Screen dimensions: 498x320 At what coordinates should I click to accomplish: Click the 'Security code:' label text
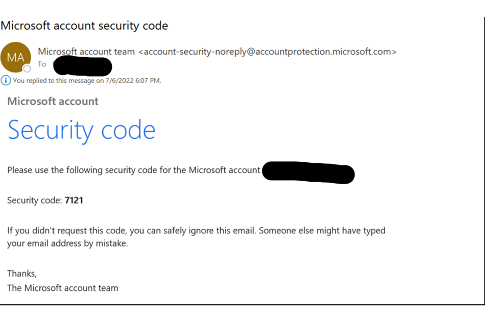point(35,200)
